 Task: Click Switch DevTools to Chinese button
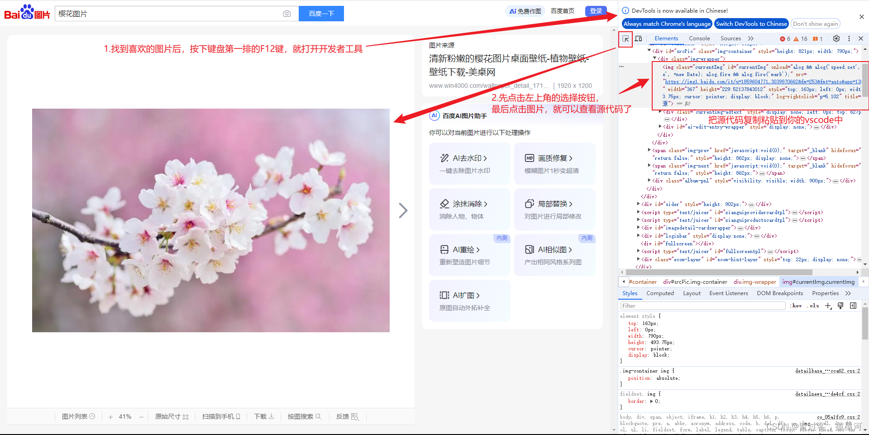coord(751,24)
